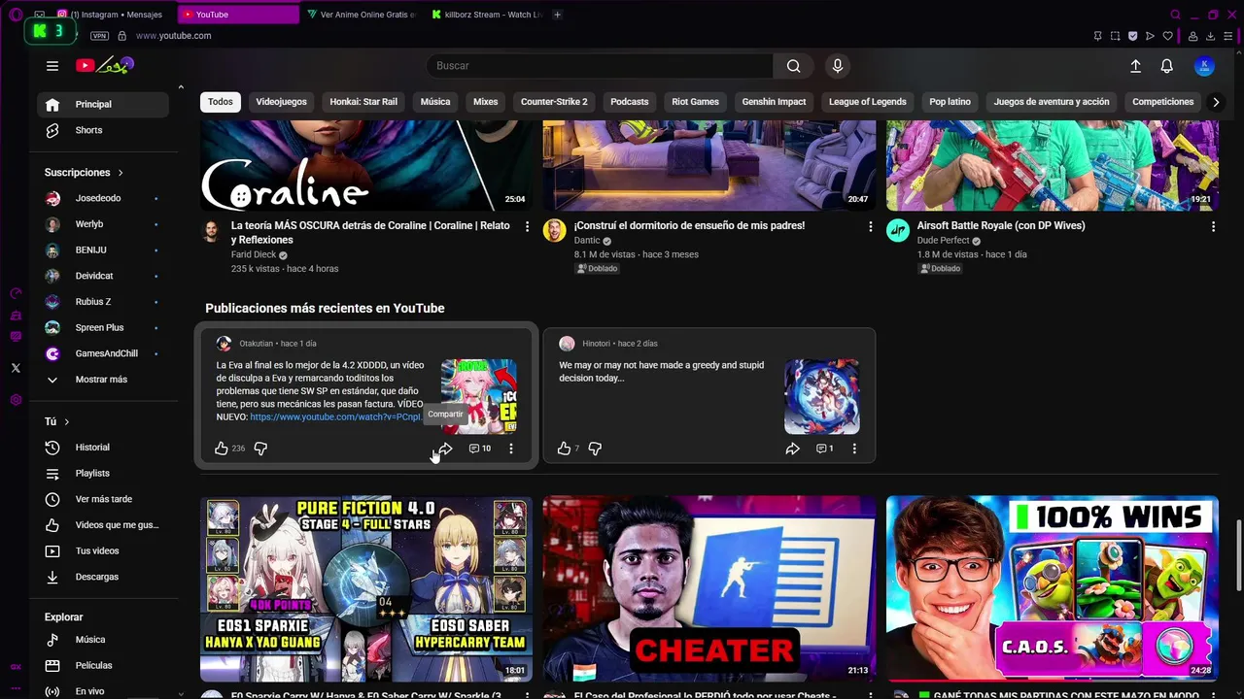Dislike the Hinotori post
Image resolution: width=1244 pixels, height=699 pixels.
(x=595, y=449)
